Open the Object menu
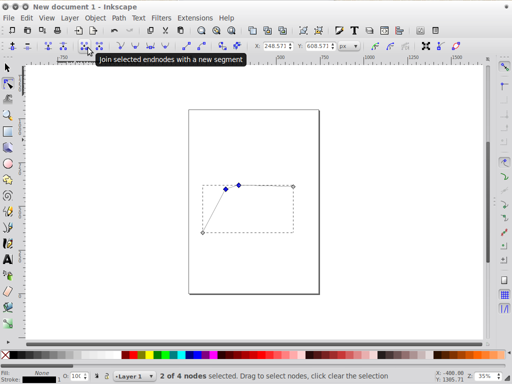 (95, 18)
